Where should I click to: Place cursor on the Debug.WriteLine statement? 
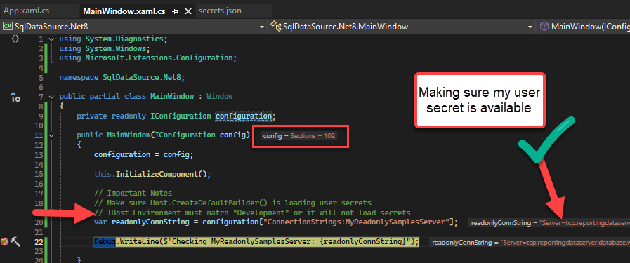[x=256, y=242]
